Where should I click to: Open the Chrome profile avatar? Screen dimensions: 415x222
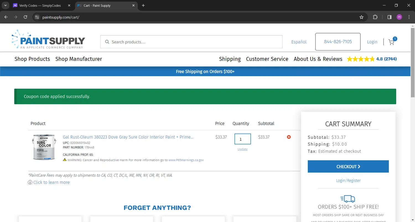[399, 17]
